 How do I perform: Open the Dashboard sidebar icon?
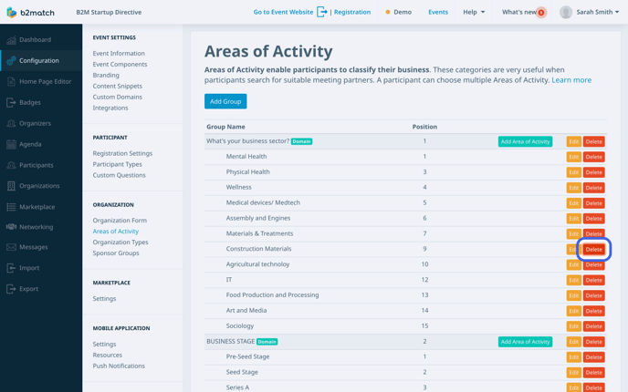click(11, 40)
